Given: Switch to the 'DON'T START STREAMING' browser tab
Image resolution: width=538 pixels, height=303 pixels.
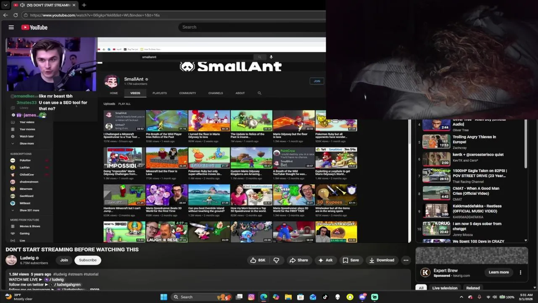Looking at the screenshot, I should 45,5.
